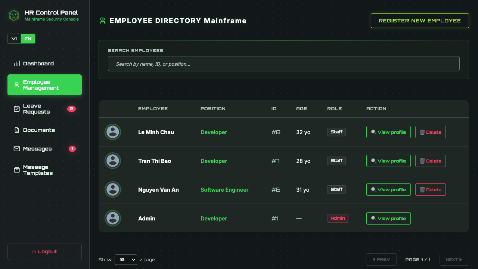Click the Leave Requests badge showing 2
Viewport: 478px width, 269px height.
coord(71,109)
